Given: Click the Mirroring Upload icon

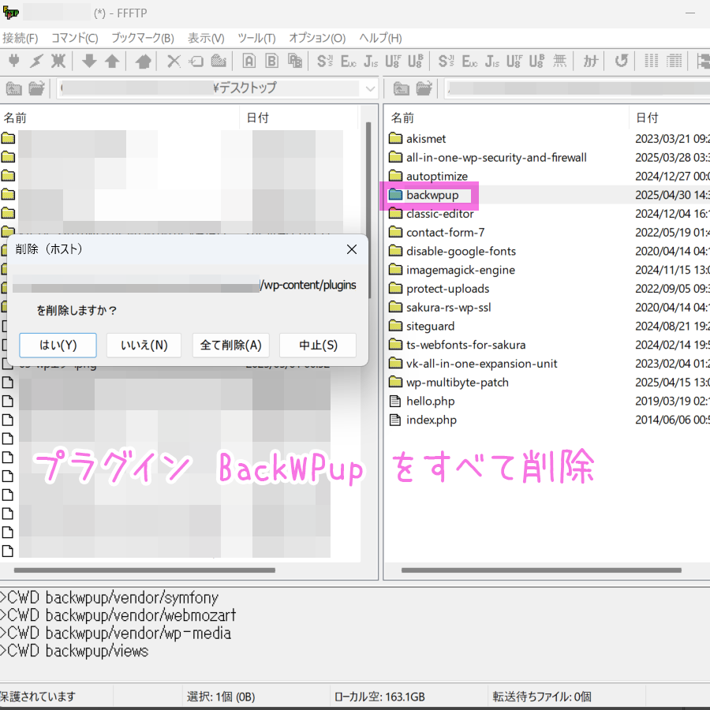Looking at the screenshot, I should pos(143,61).
